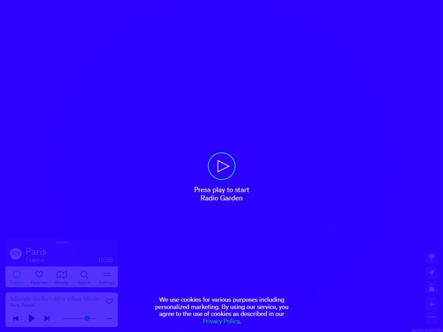Skip to the next station

click(47, 318)
